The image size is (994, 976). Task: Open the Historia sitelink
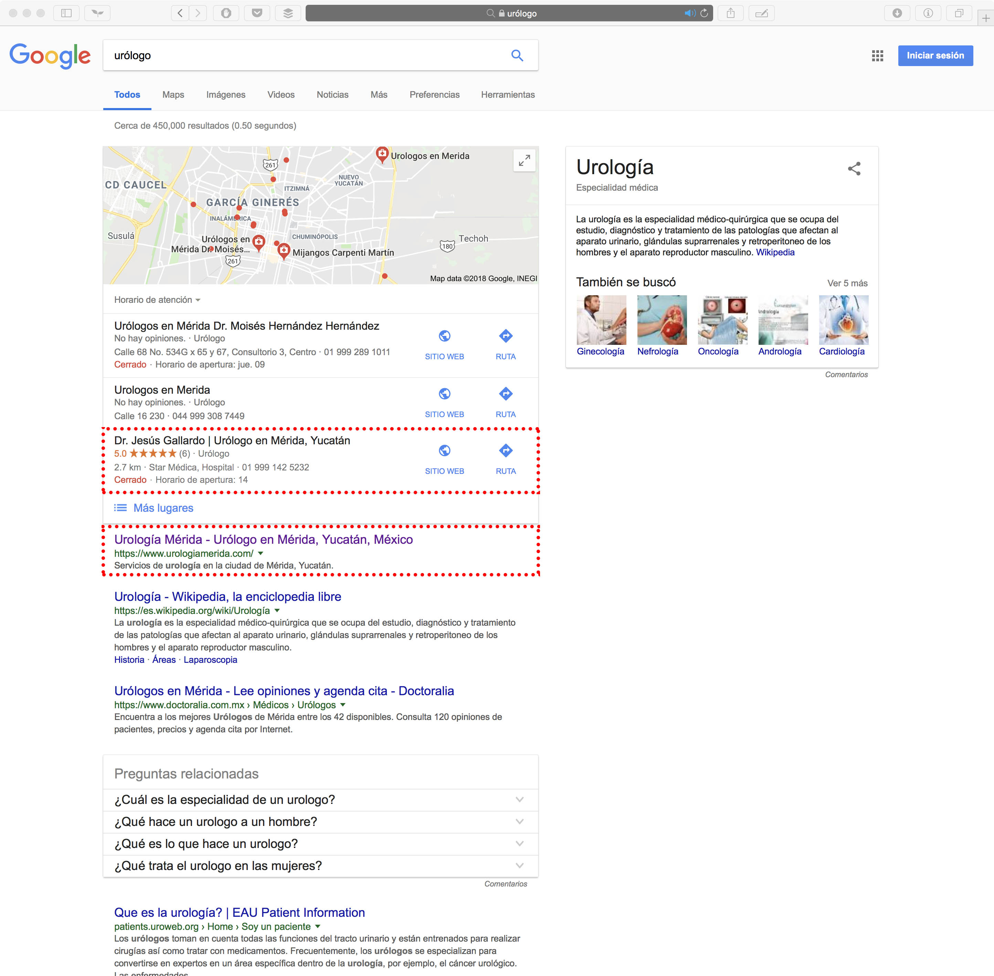coord(129,660)
